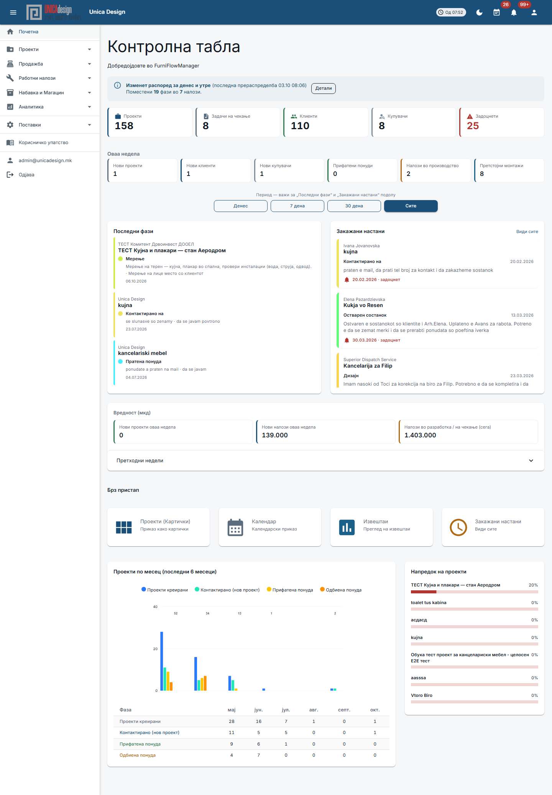The height and width of the screenshot is (795, 552).
Task: Toggle Одбиена понуда chart legend
Action: [341, 590]
